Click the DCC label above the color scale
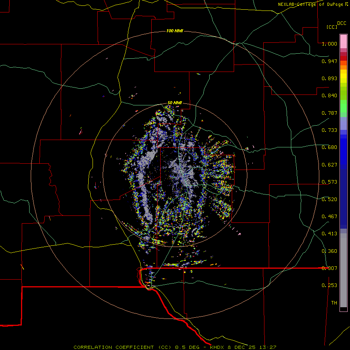 (341, 23)
